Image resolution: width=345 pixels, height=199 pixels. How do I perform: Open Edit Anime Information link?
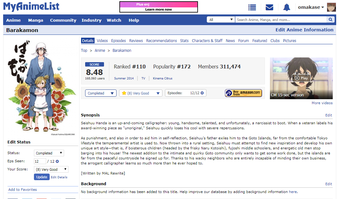(x=304, y=30)
